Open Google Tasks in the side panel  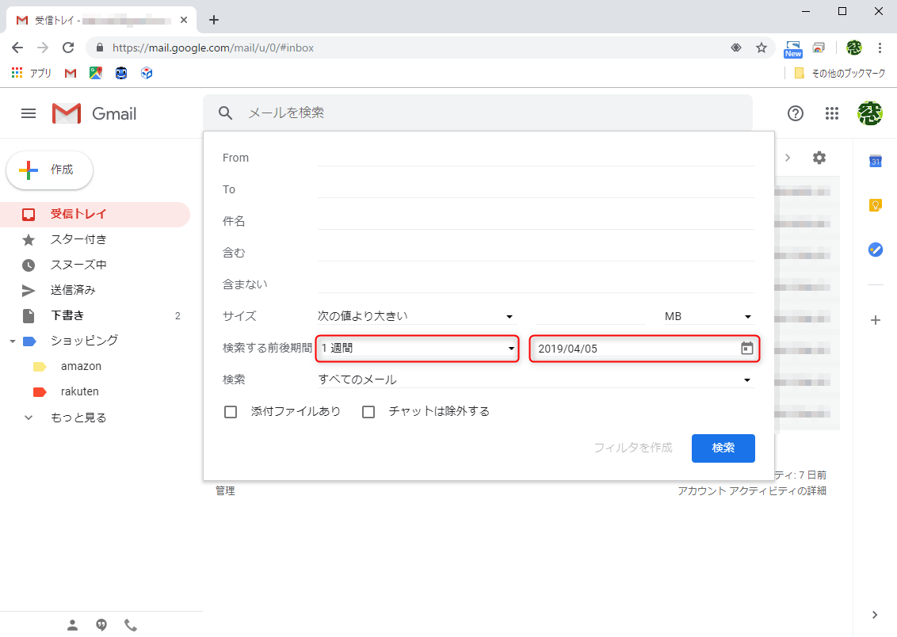(875, 250)
